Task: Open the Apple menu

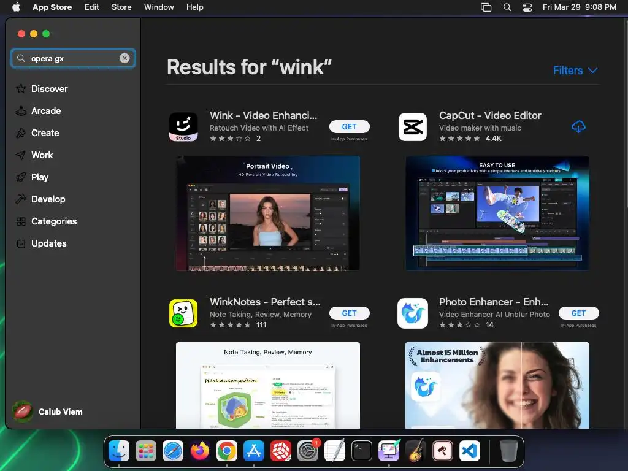Action: pos(16,7)
